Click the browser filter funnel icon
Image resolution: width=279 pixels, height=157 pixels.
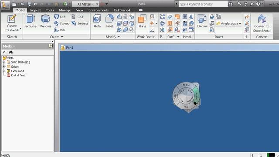pyautogui.click(x=4, y=52)
